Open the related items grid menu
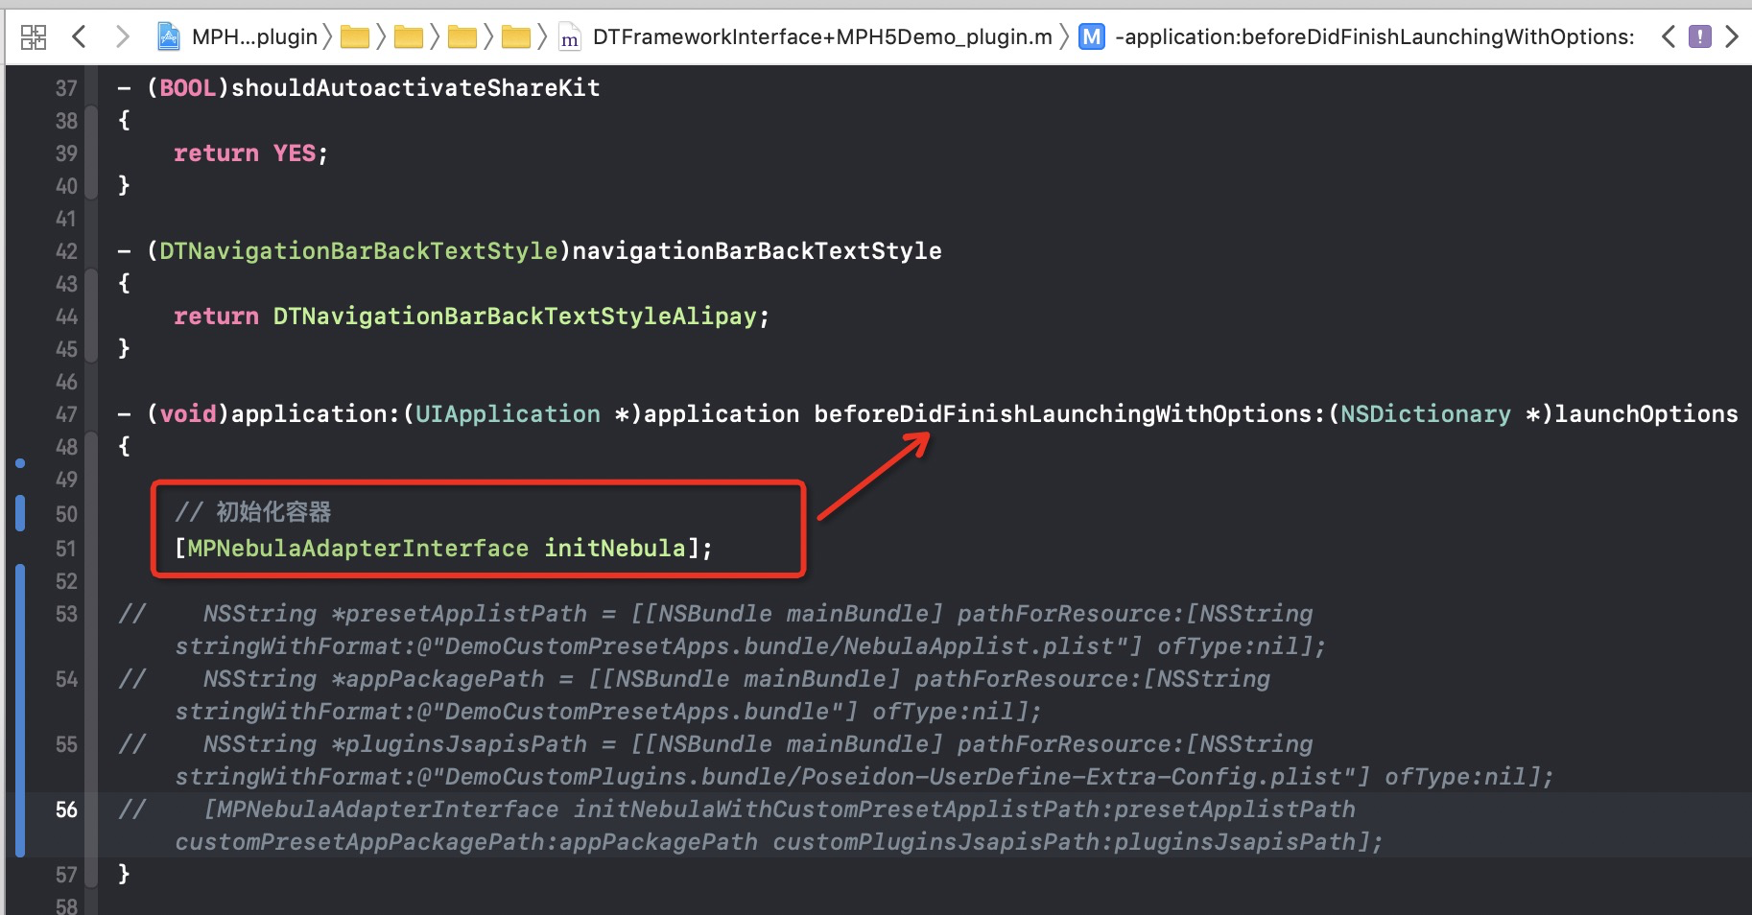1752x915 pixels. 34,37
